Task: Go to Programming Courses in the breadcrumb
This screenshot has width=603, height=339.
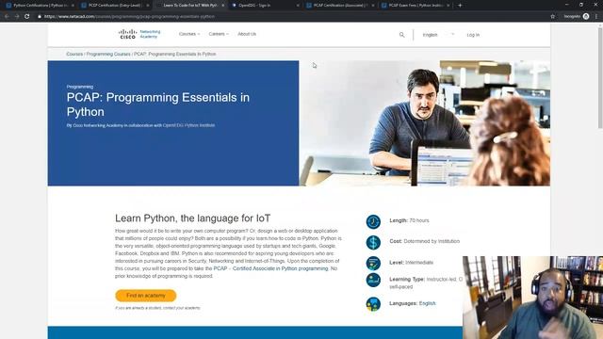Action: point(108,55)
